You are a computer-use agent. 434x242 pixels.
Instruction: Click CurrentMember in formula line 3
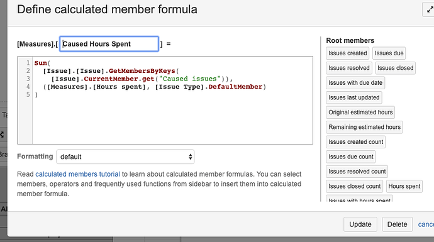pos(111,79)
